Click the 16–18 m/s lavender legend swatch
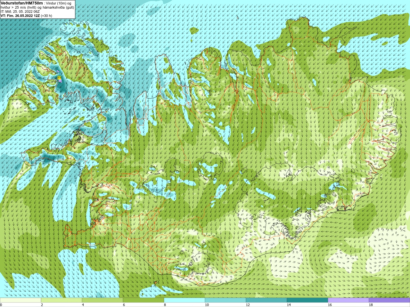Image resolution: width=410 pixels, height=307 pixels. [x=348, y=300]
